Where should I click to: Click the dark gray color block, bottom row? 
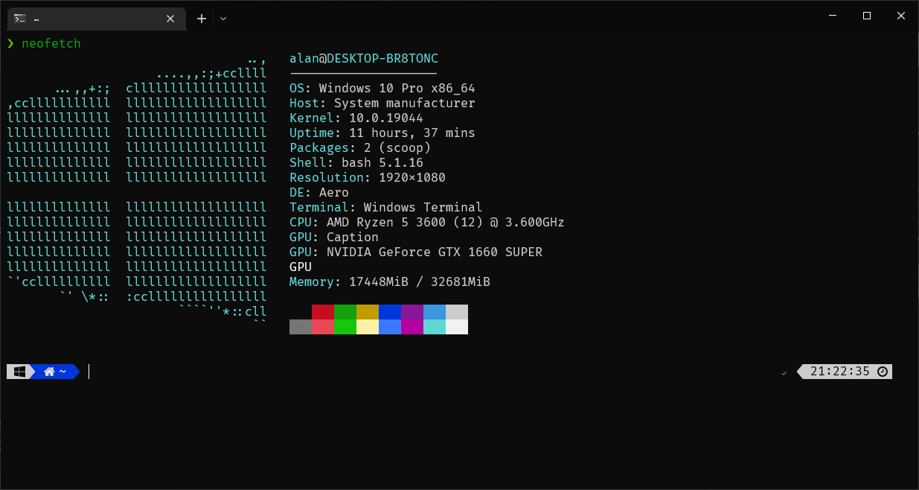(x=301, y=327)
